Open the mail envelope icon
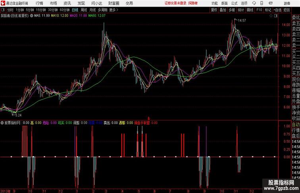 (271, 3)
